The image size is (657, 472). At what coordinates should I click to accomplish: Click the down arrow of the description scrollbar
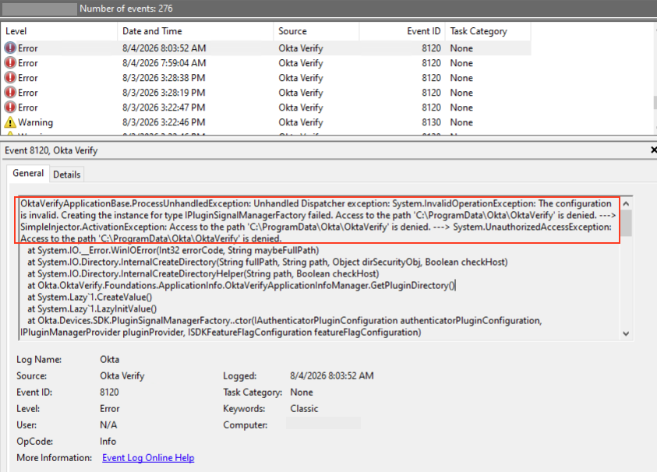click(626, 334)
